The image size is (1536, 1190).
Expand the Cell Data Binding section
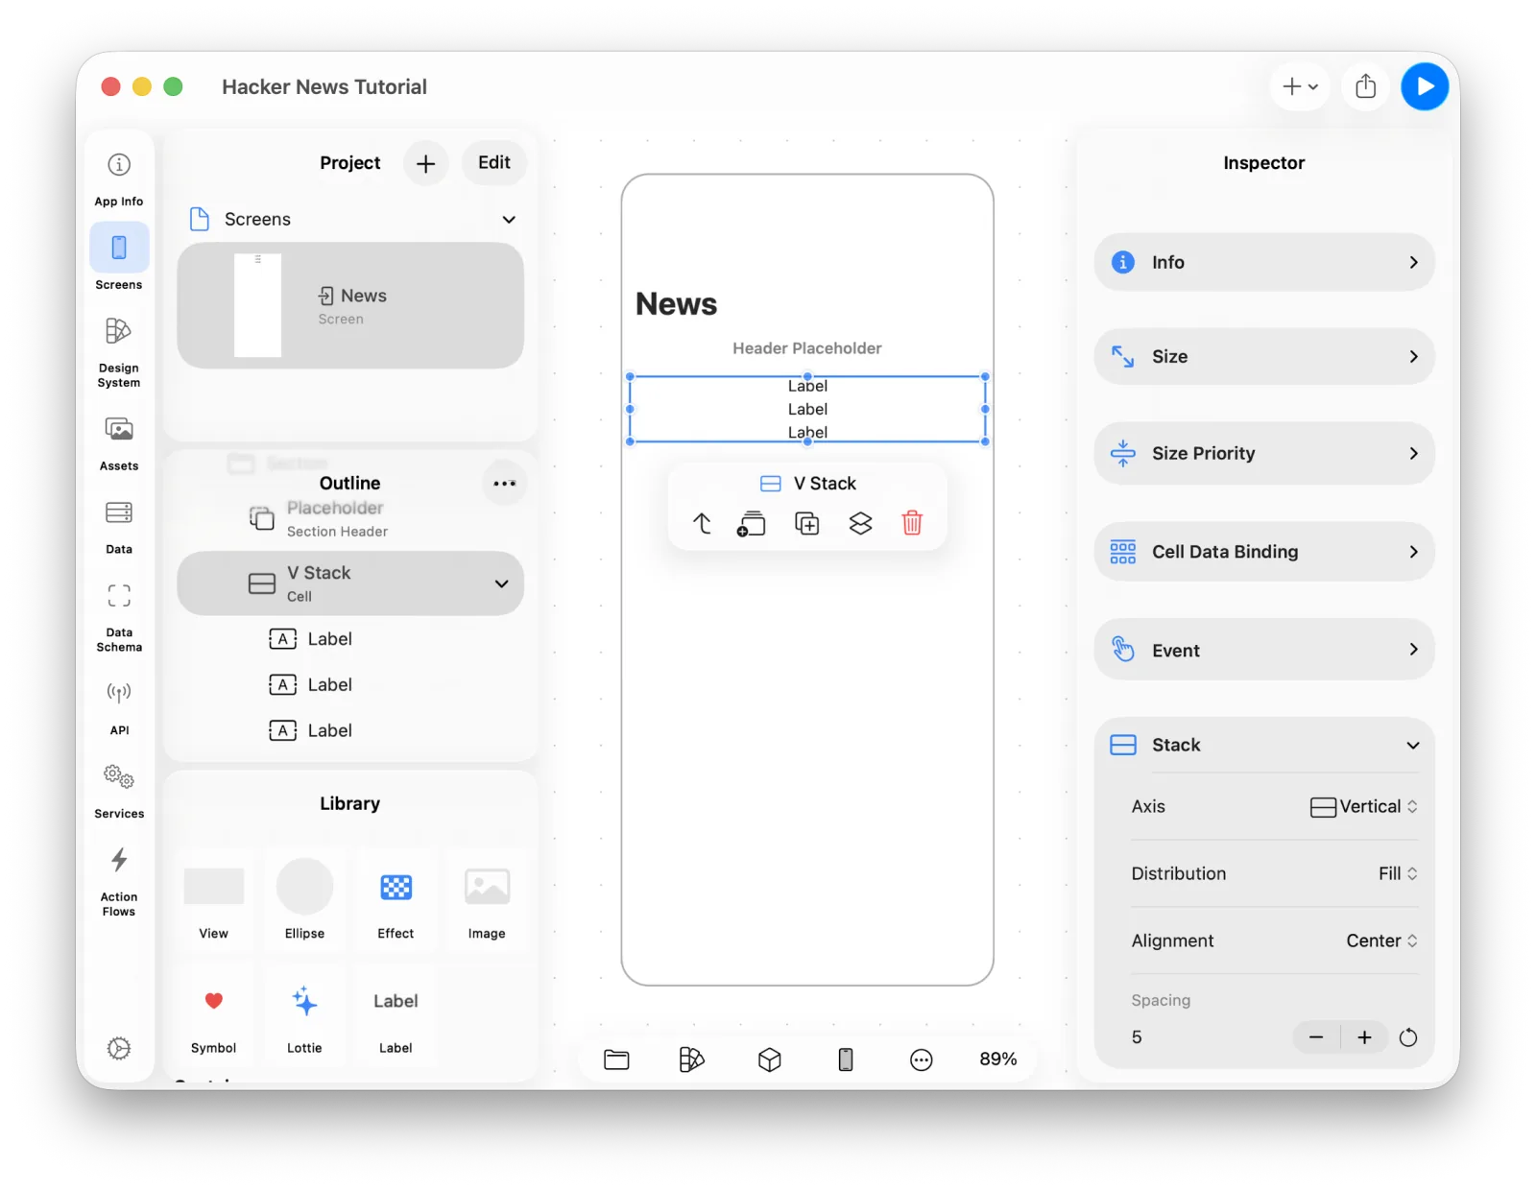[1264, 552]
